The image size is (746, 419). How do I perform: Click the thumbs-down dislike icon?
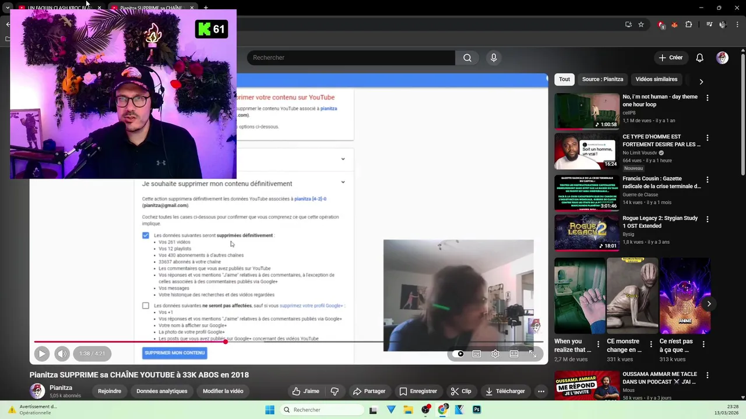coord(335,391)
